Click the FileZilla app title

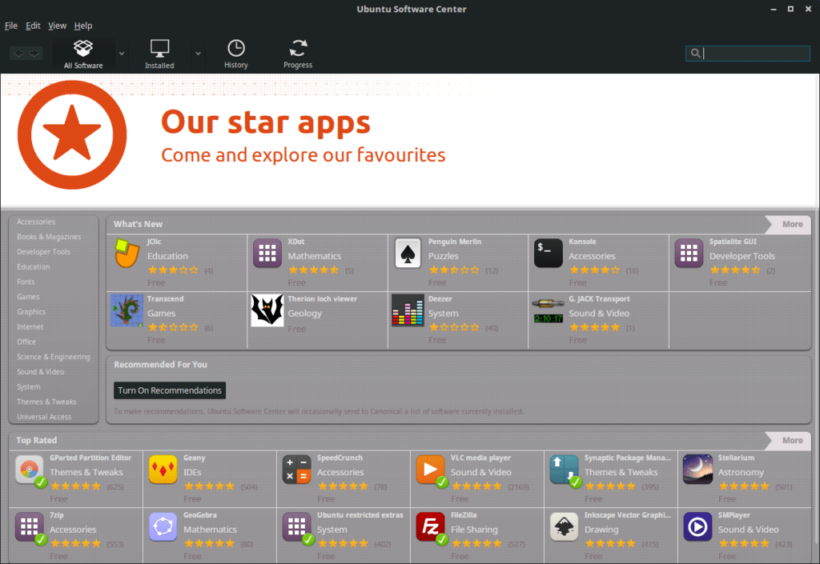(464, 515)
